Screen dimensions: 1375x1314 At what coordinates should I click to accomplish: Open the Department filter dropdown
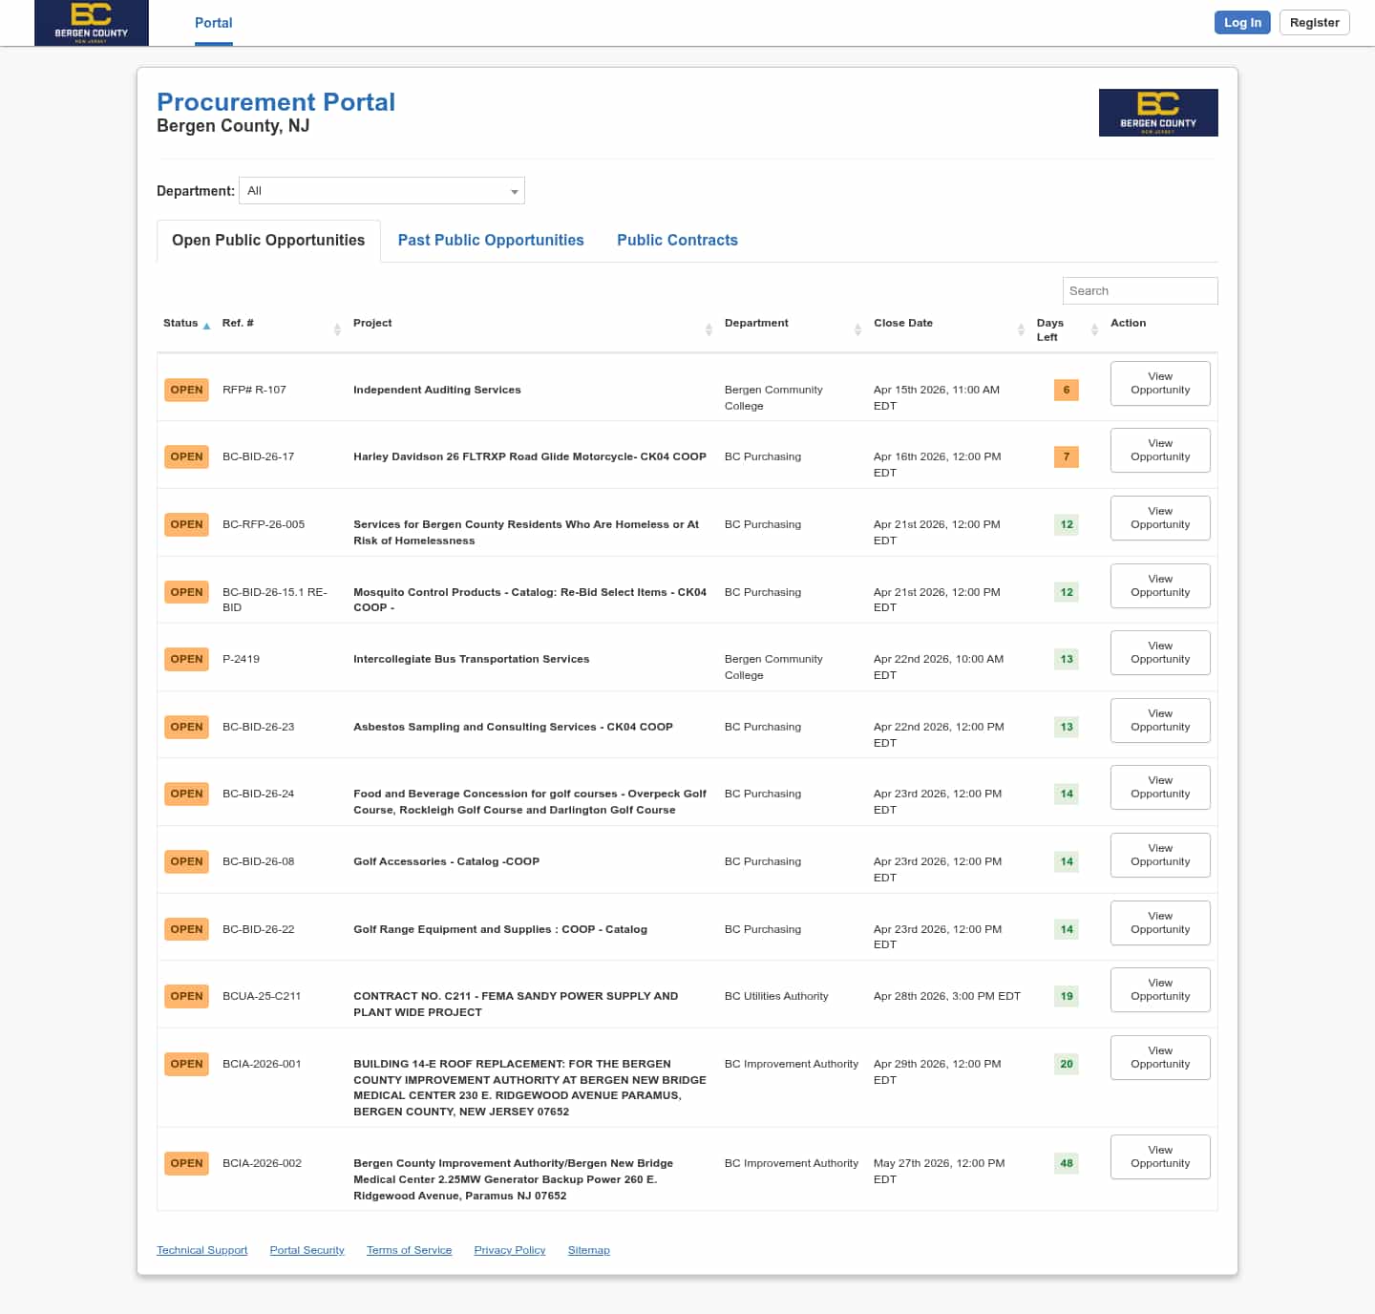click(382, 191)
